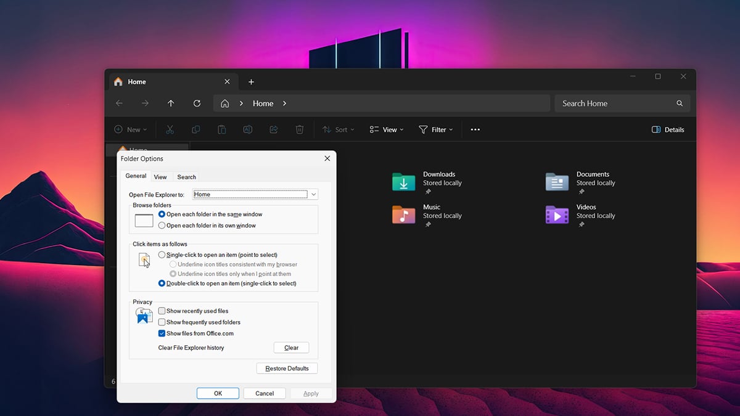Open the Sort dropdown
This screenshot has width=740, height=416.
[x=339, y=129]
